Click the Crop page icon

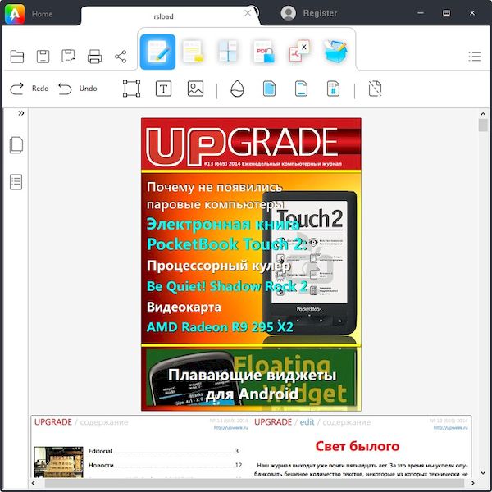point(375,89)
